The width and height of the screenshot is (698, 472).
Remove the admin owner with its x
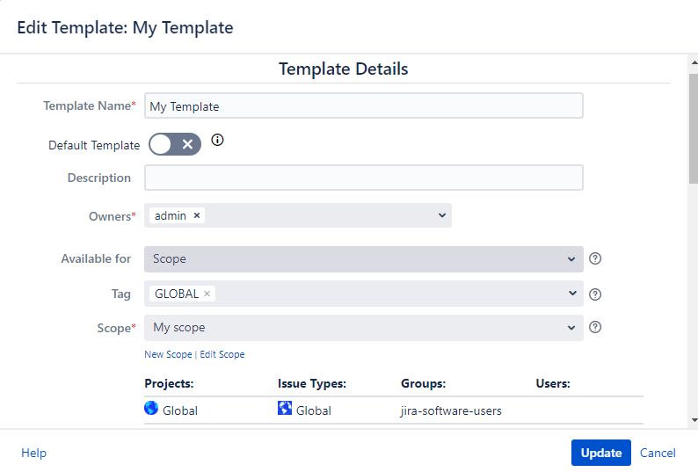(x=197, y=215)
